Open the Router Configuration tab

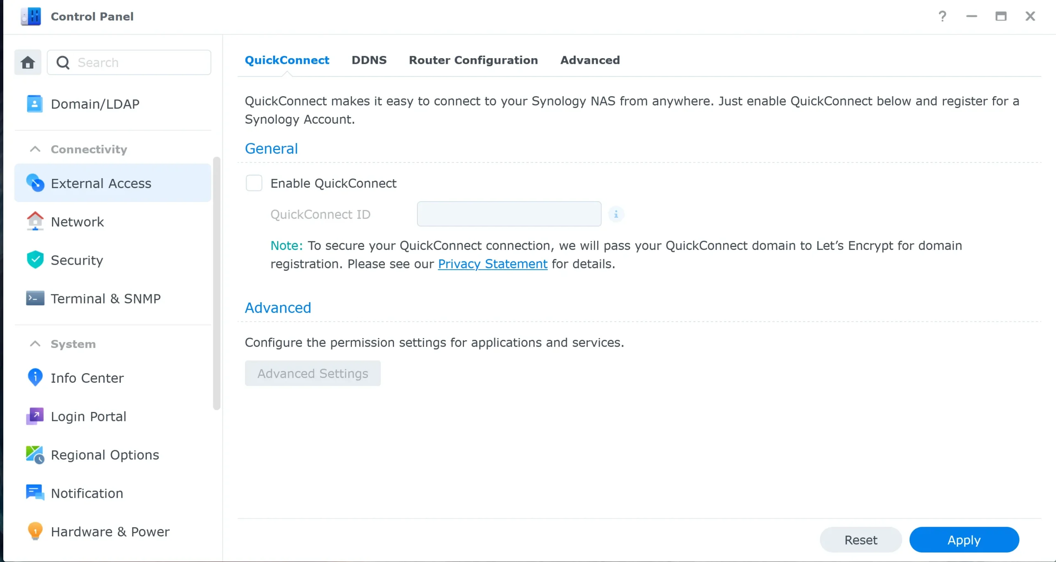(473, 60)
